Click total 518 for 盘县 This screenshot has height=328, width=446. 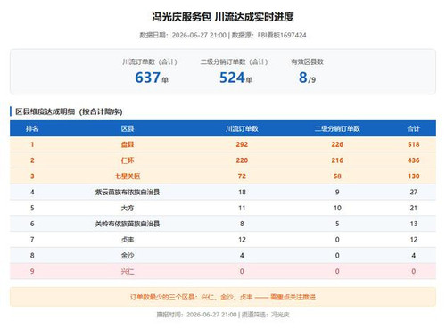point(414,144)
